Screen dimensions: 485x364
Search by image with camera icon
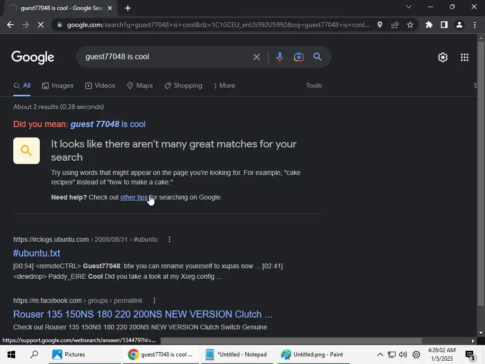coord(298,57)
